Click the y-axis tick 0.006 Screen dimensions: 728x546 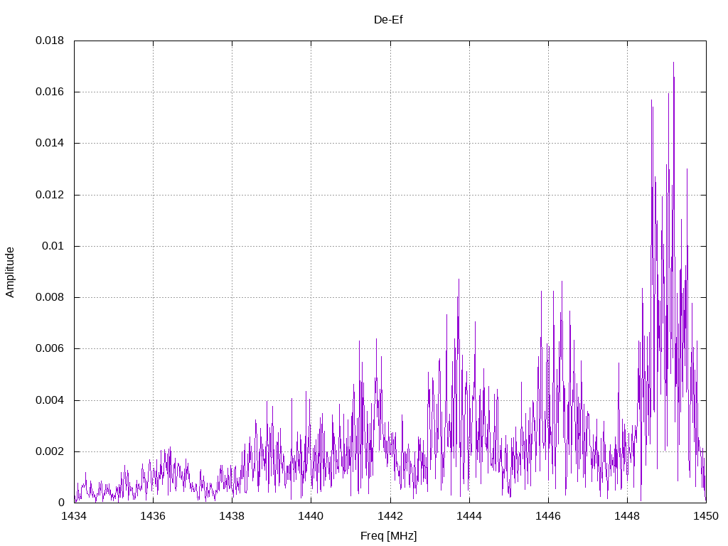pos(50,348)
